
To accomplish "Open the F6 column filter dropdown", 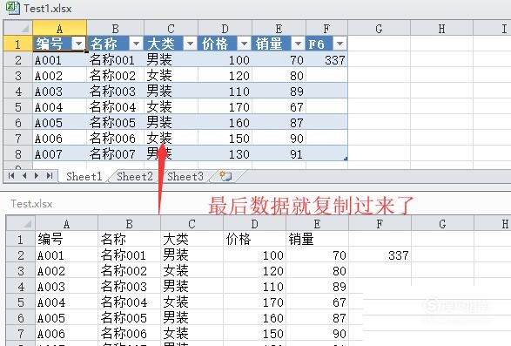I will [340, 44].
